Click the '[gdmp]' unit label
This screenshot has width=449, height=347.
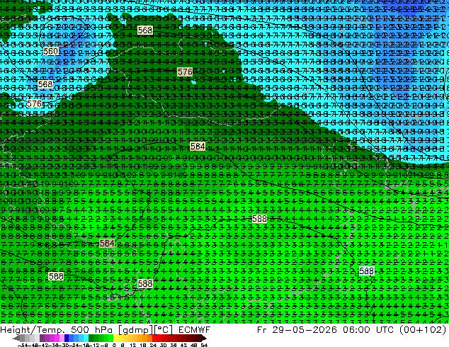coord(136,330)
